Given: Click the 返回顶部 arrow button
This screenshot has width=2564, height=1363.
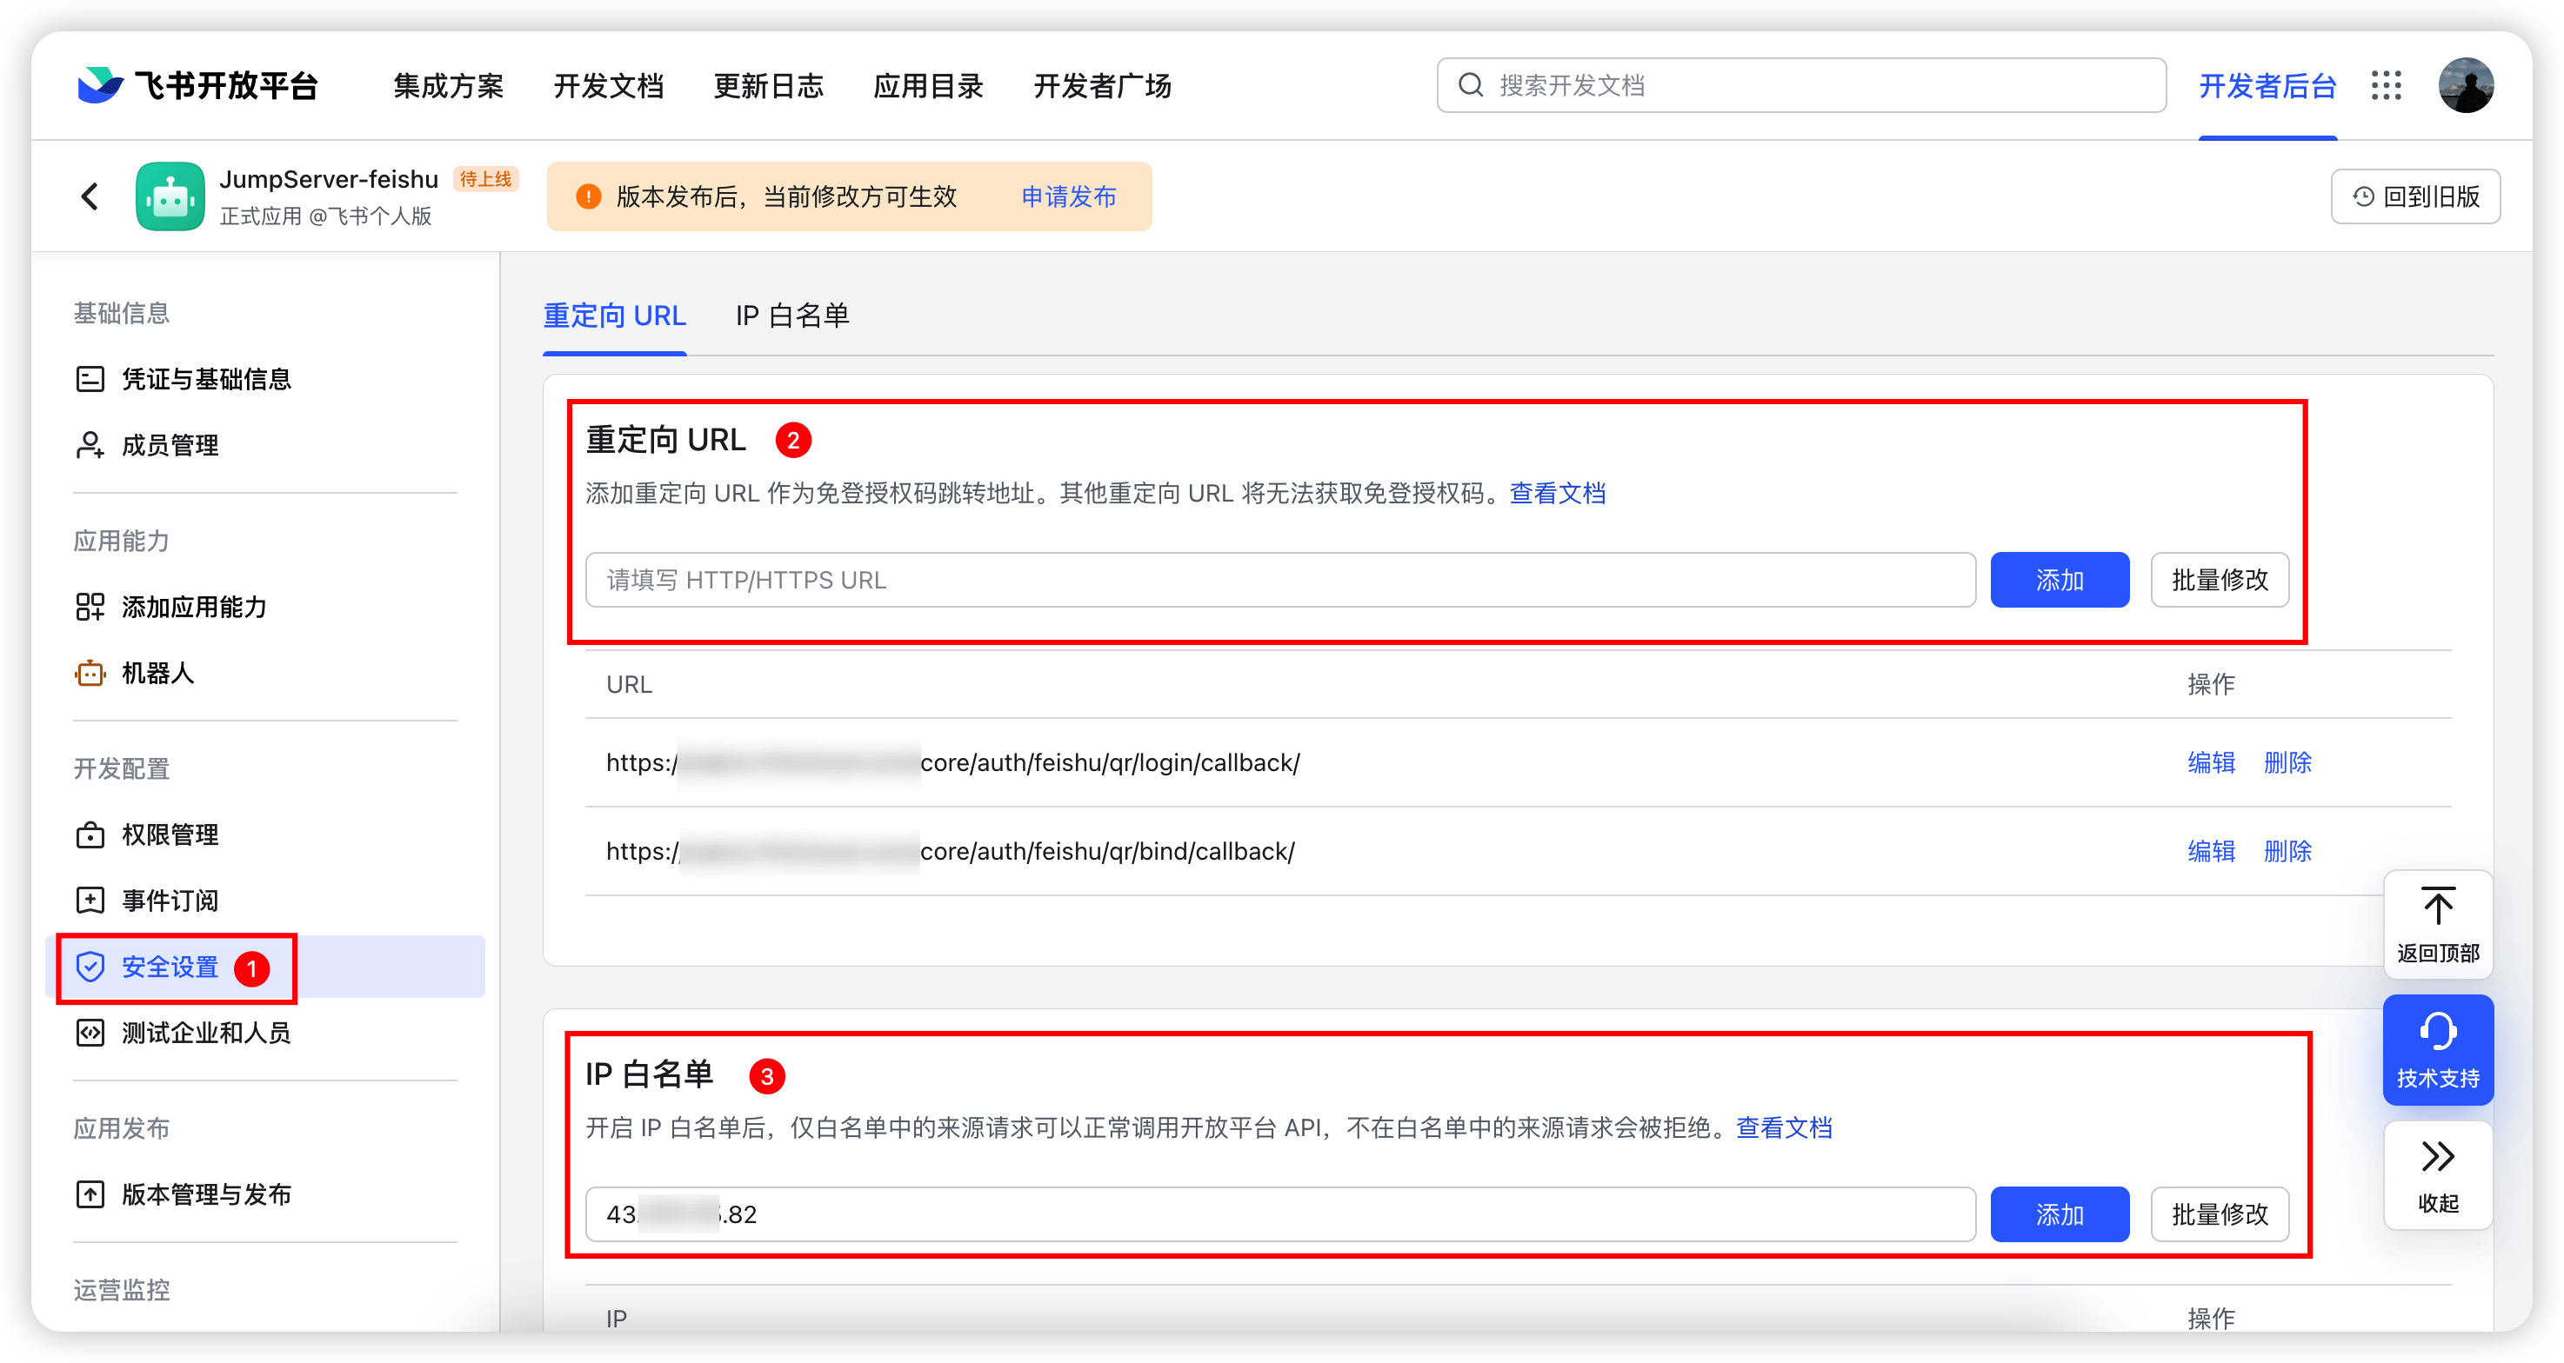Looking at the screenshot, I should (2438, 924).
